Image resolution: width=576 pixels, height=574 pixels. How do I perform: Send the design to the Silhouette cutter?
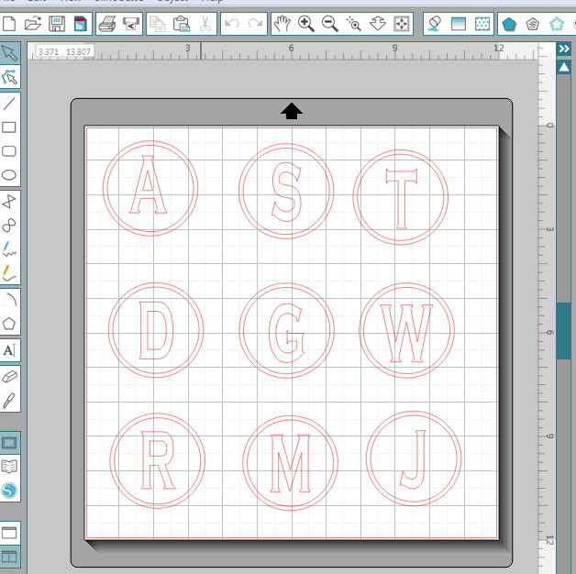tap(131, 24)
